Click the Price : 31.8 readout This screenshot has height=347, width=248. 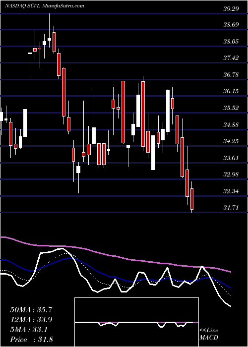click(31, 340)
